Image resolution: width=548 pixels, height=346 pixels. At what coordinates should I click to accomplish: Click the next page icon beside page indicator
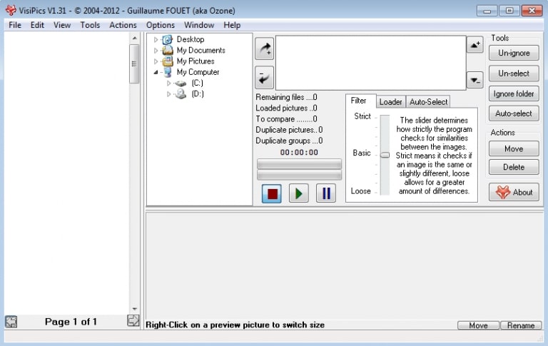133,321
